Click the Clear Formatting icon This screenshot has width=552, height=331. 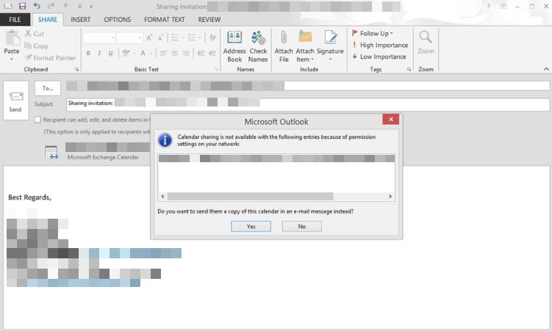pos(212,37)
